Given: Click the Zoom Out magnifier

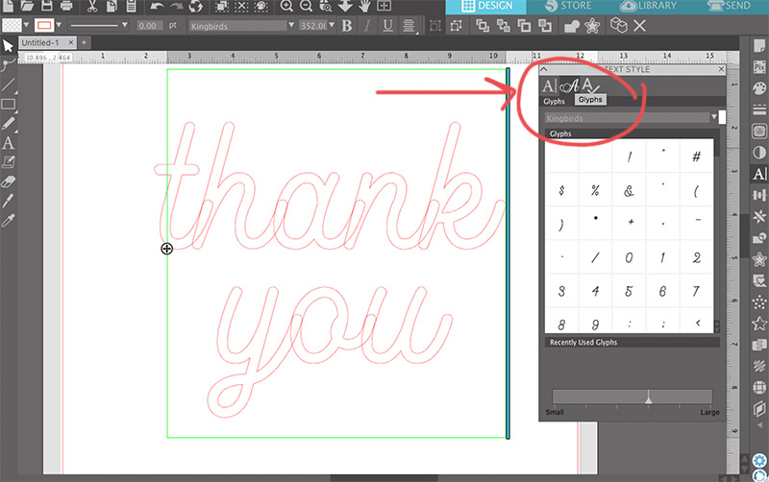Looking at the screenshot, I should point(306,6).
